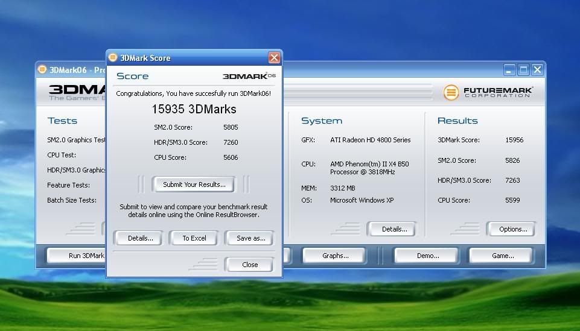Click Results CPU Score value 5599
580x331 pixels.
(x=512, y=200)
